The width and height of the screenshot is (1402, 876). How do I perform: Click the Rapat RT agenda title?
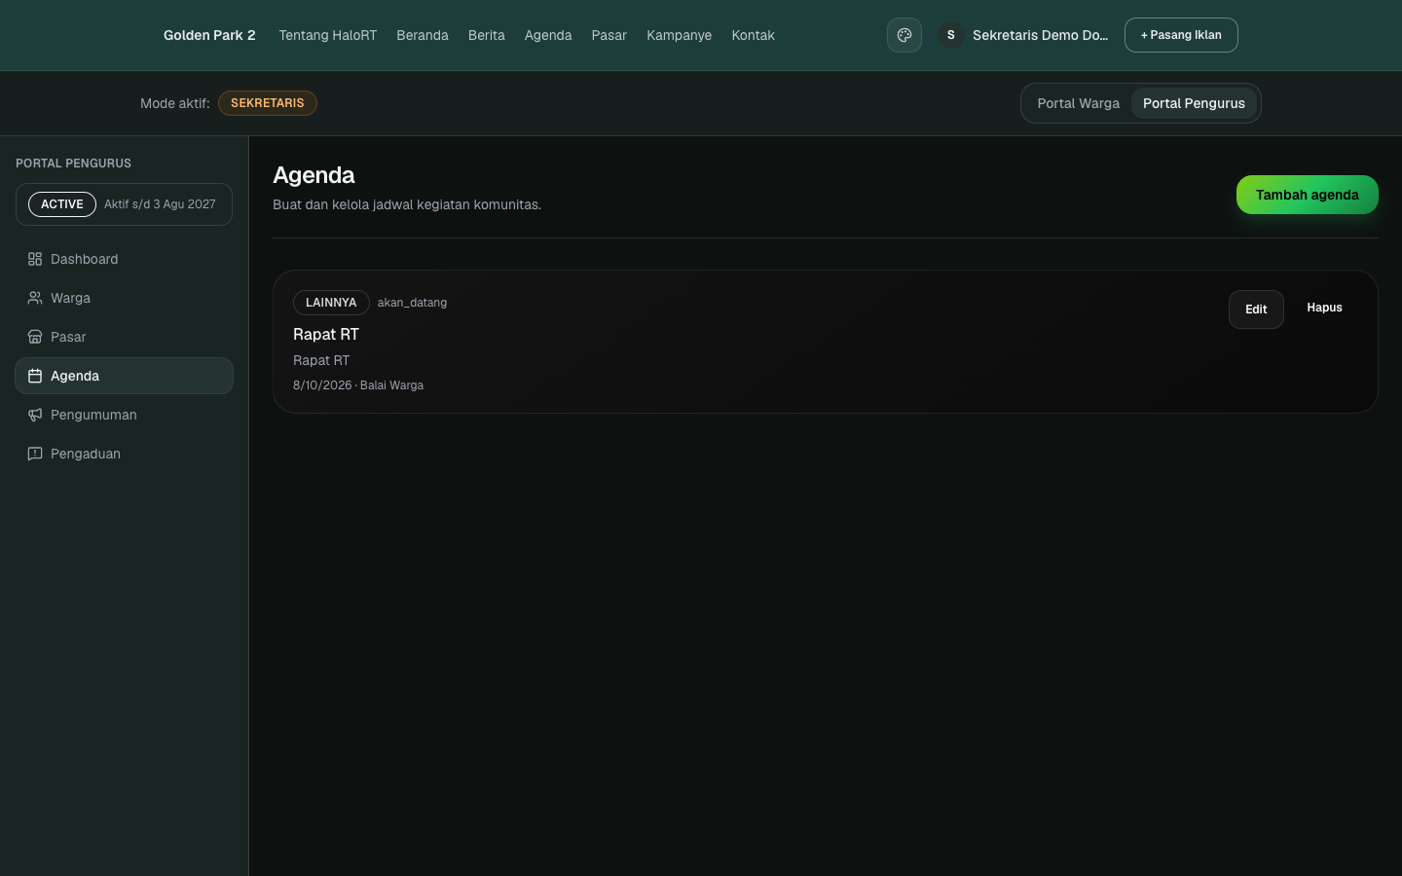(x=326, y=334)
